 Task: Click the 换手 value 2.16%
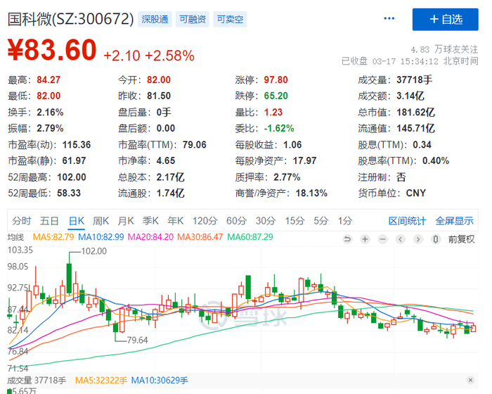[x=50, y=112]
